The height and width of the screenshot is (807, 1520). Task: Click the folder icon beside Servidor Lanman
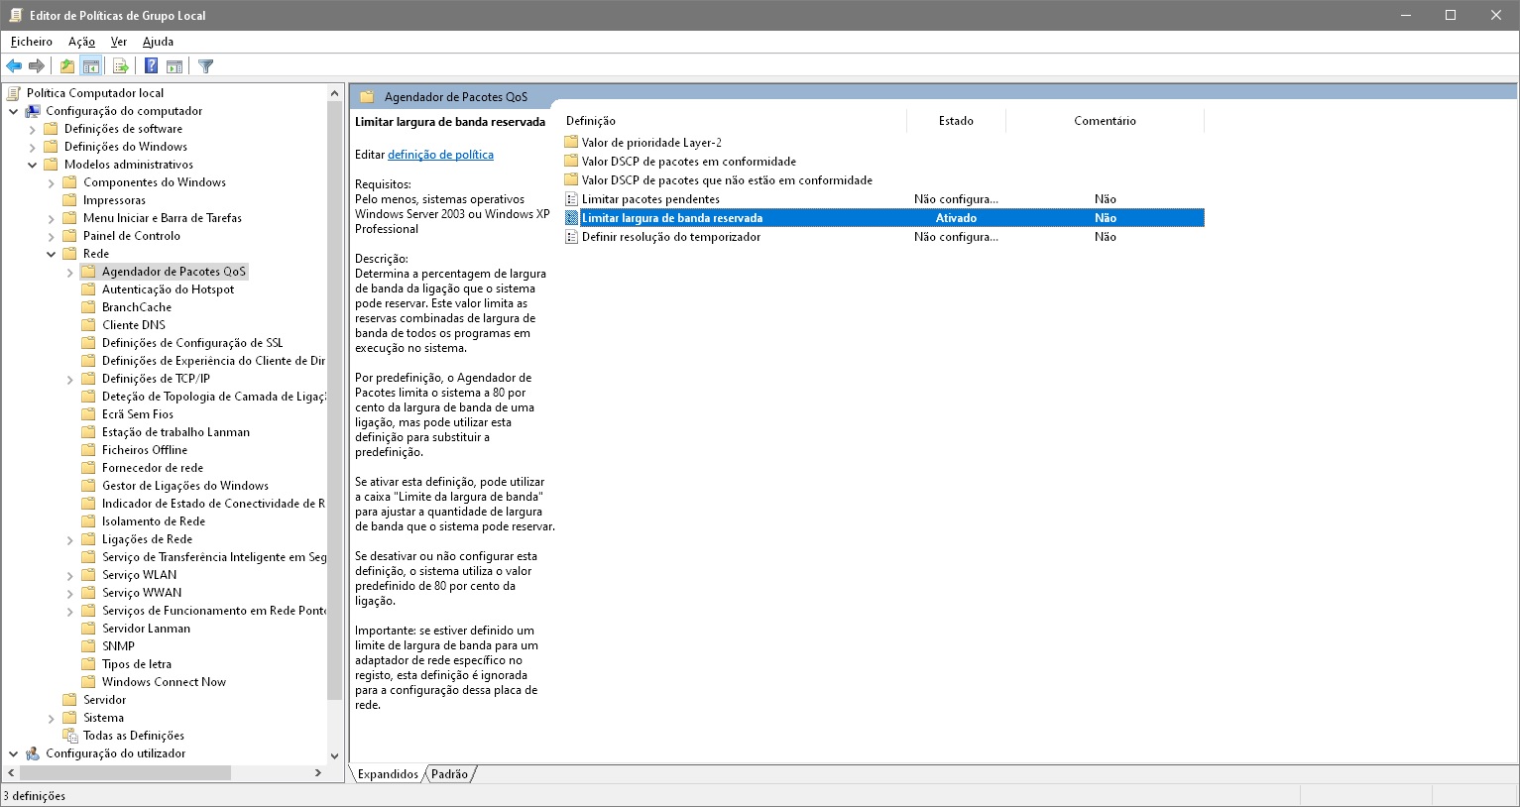pyautogui.click(x=88, y=629)
